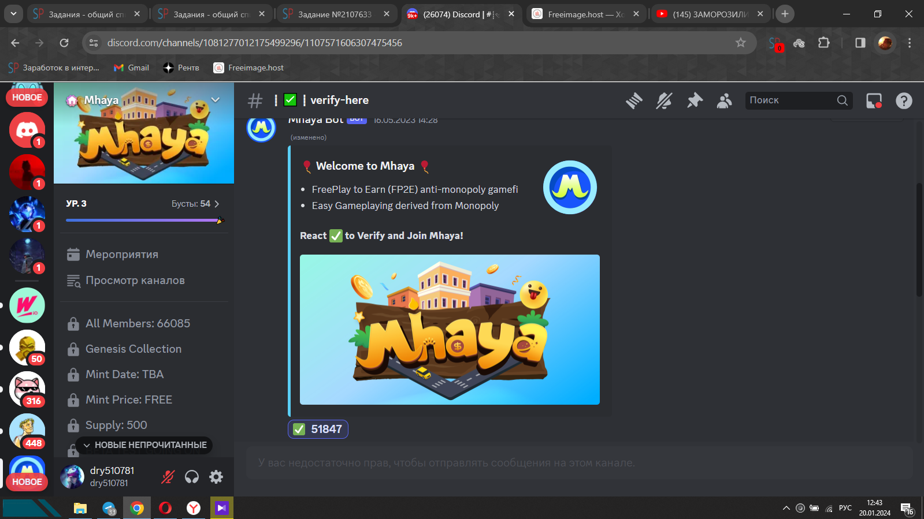Show hidden tray icons chevron
The width and height of the screenshot is (924, 519).
click(786, 508)
